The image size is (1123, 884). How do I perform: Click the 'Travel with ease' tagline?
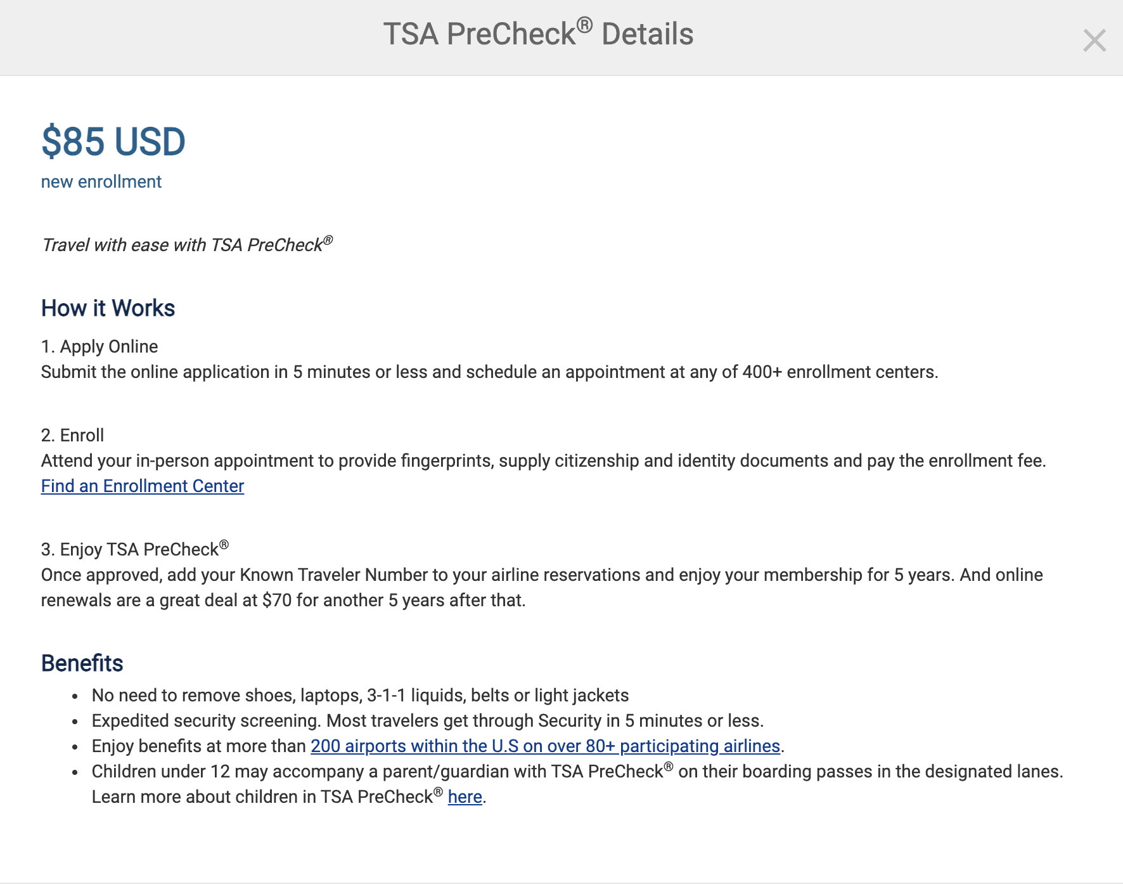click(187, 245)
